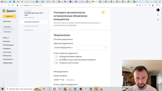
Task: Click the antonmseo account name
Action: 7,21
